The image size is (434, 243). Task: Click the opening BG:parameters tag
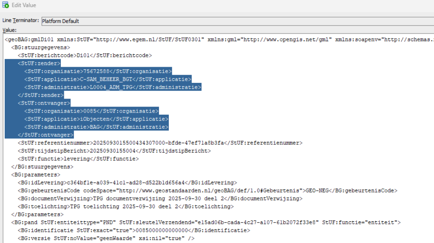(x=36, y=175)
